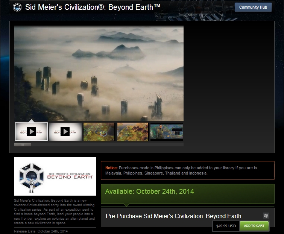
Task: Select the fifth thumbnail showing a leader
Action: point(166,132)
